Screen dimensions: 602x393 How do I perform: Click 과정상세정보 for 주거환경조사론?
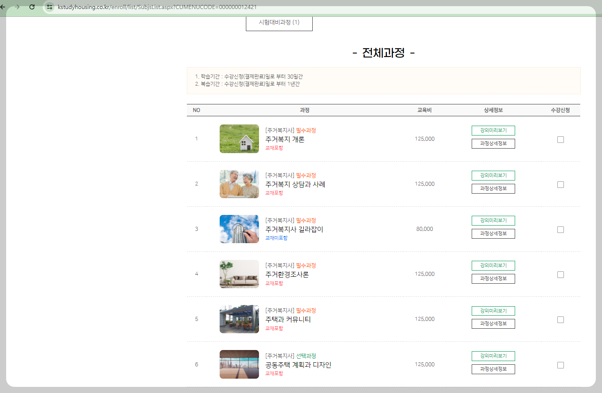coord(493,278)
